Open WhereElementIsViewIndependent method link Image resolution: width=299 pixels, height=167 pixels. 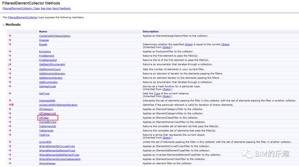click(60, 159)
